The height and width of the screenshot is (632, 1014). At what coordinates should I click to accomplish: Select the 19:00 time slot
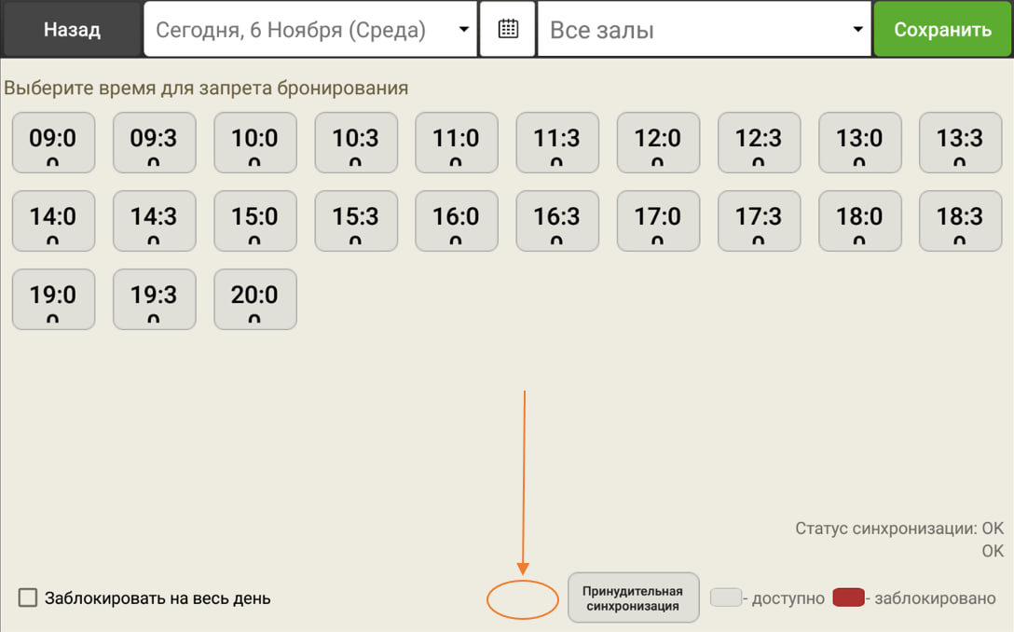pyautogui.click(x=53, y=299)
